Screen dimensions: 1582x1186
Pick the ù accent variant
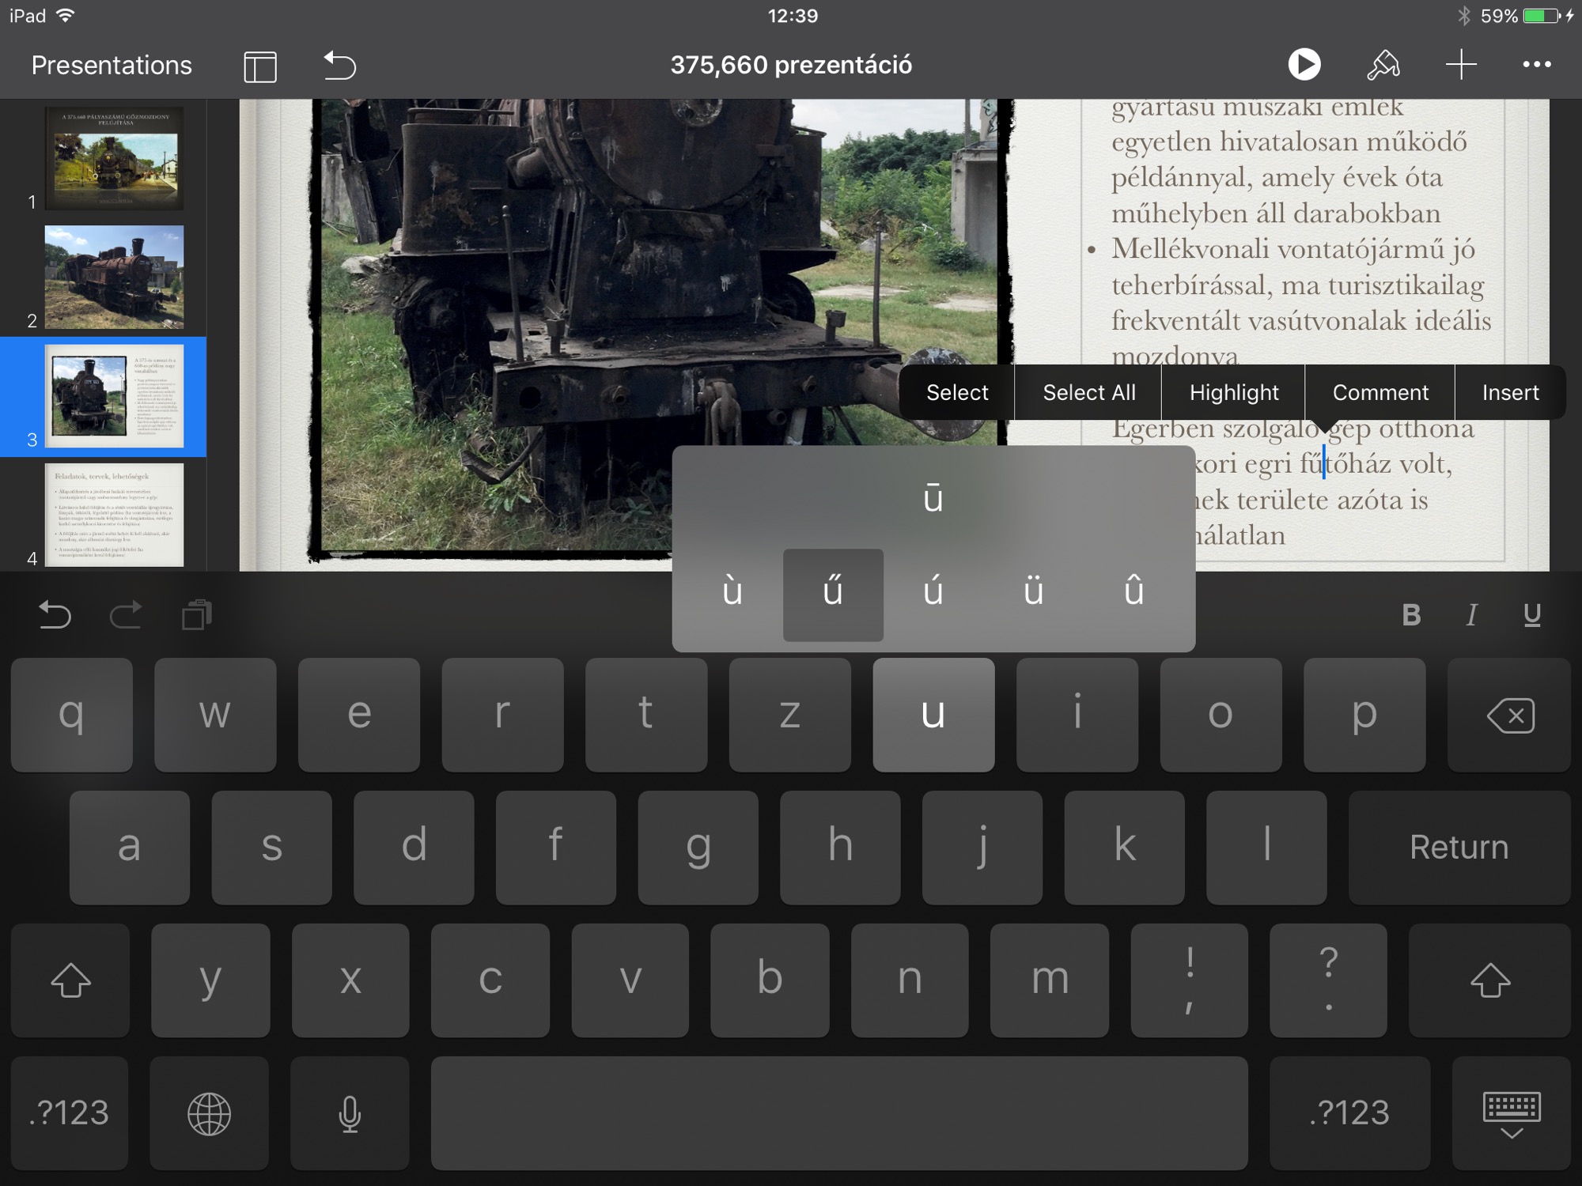[732, 593]
